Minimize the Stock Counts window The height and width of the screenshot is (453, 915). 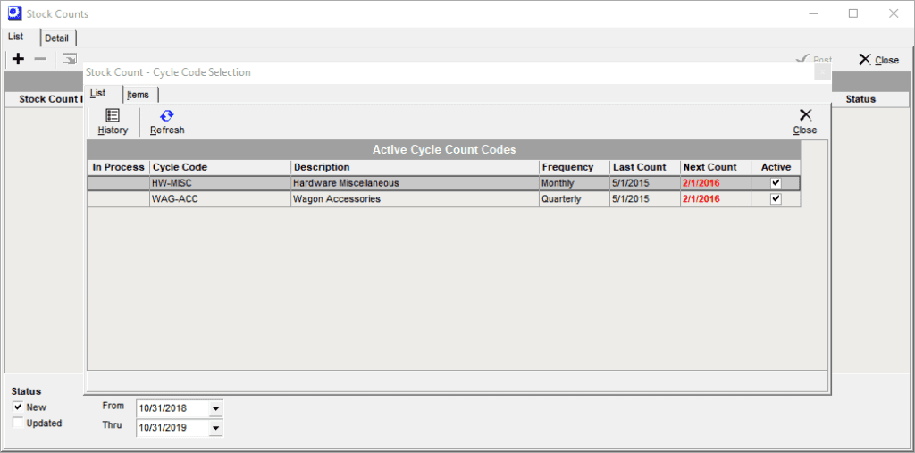pyautogui.click(x=813, y=13)
